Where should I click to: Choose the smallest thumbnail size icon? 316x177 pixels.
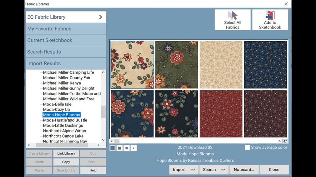[x=134, y=148]
